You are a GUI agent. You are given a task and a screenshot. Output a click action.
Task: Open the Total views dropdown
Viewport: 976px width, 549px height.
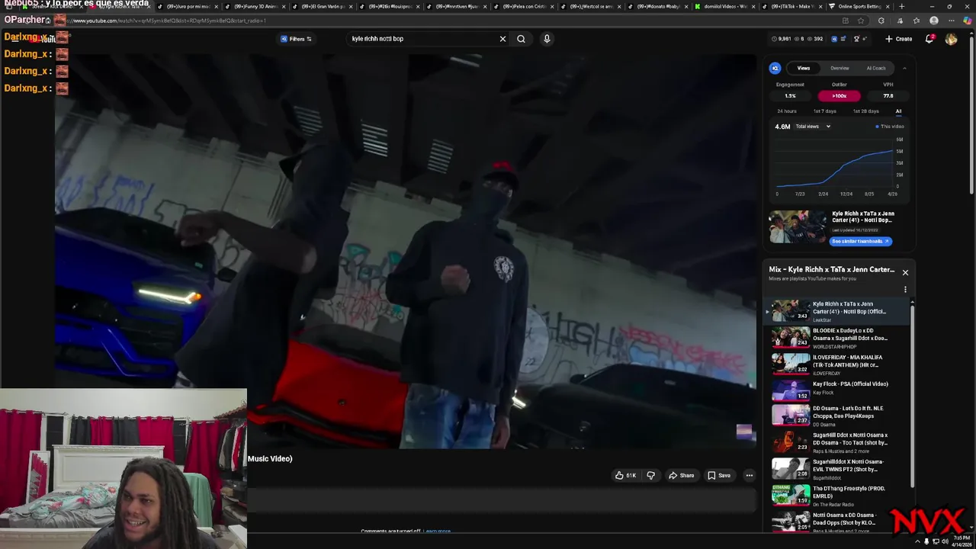(813, 127)
